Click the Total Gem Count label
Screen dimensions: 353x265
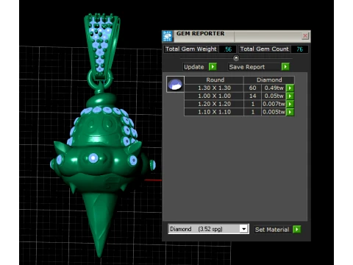[264, 49]
